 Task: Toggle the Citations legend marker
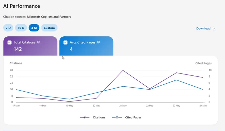(84, 117)
